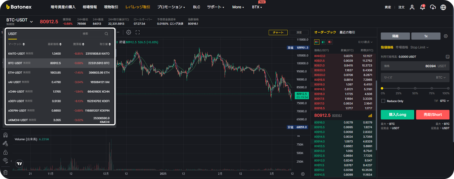Click the 購入/Long button

pos(397,115)
